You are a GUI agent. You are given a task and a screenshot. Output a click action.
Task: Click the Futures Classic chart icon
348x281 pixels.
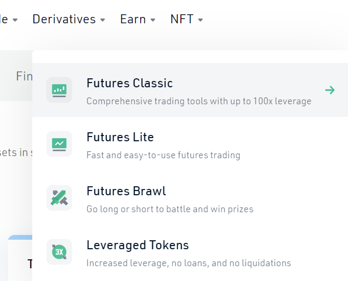click(59, 90)
